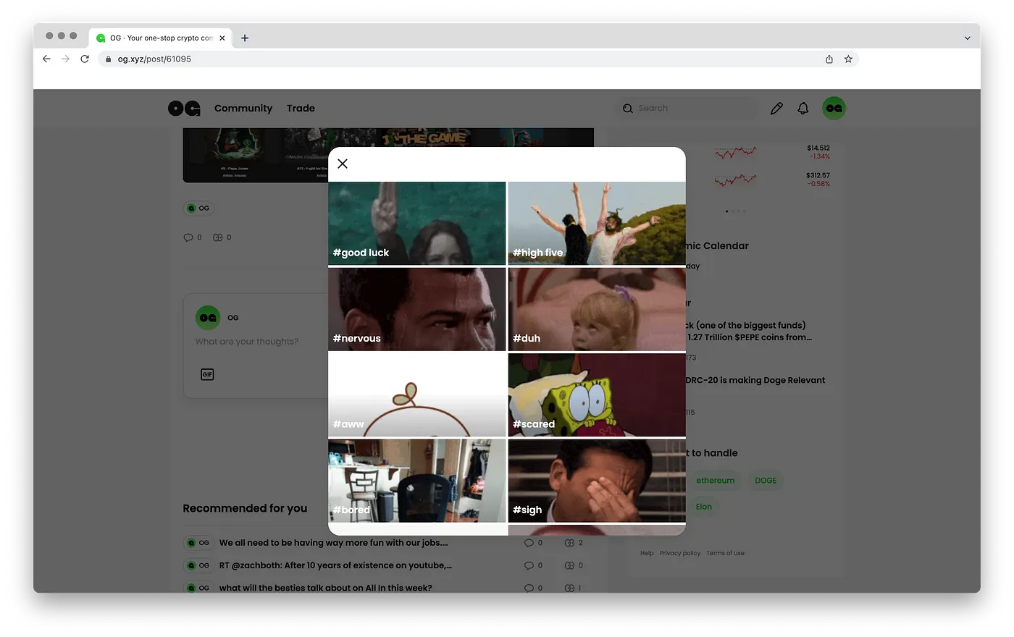Click the OG logo in header
The image size is (1014, 637).
pos(184,109)
